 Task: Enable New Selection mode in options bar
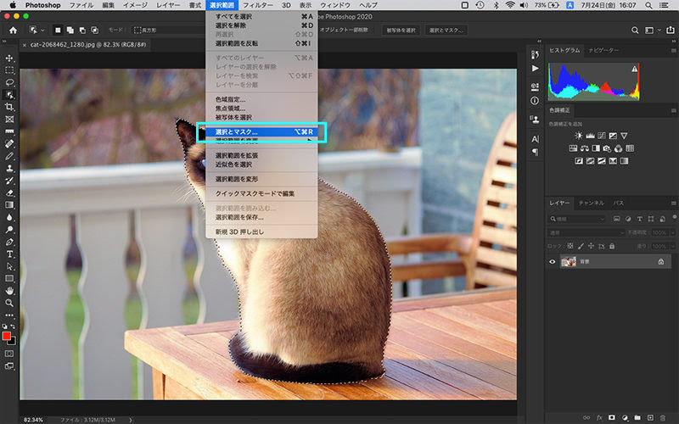point(58,31)
